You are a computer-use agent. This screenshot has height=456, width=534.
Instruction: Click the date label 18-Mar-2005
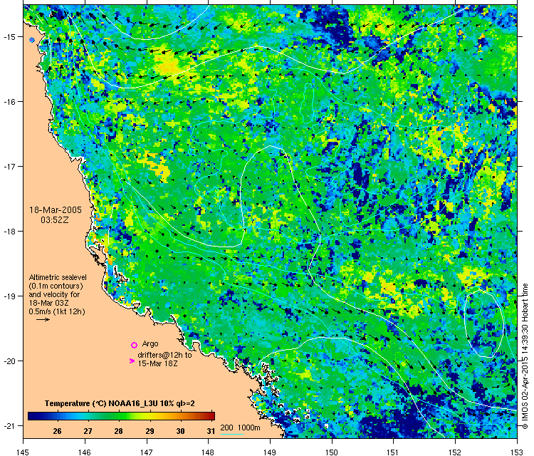click(56, 210)
